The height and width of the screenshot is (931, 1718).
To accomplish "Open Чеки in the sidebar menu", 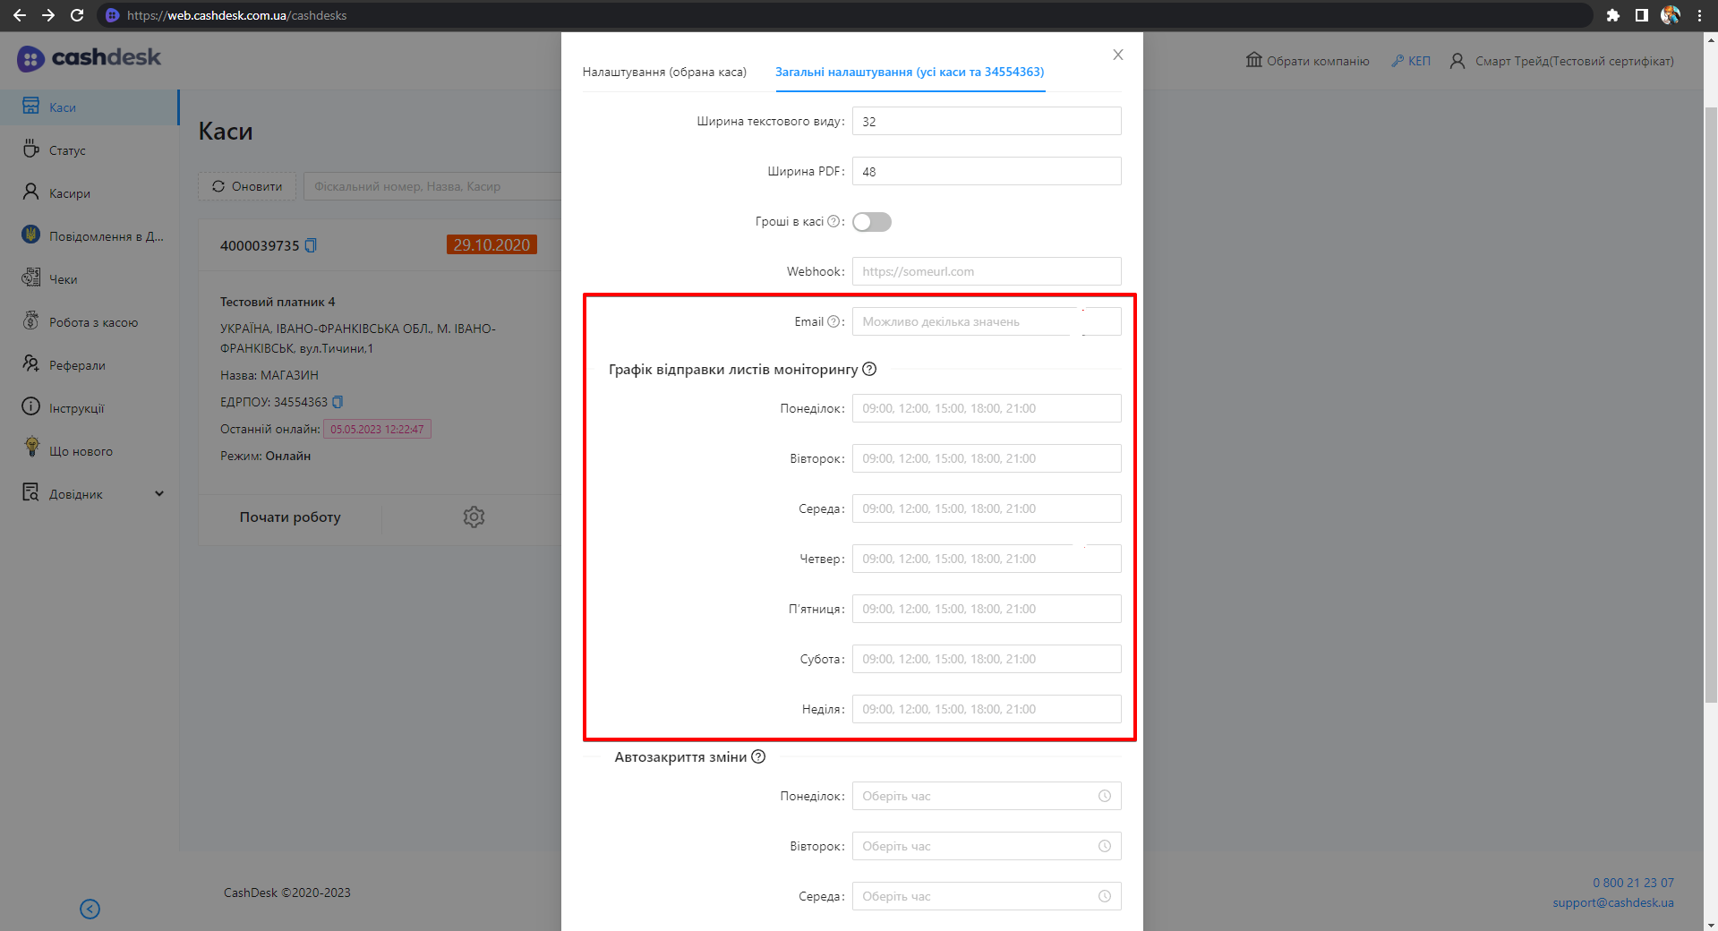I will tap(63, 279).
